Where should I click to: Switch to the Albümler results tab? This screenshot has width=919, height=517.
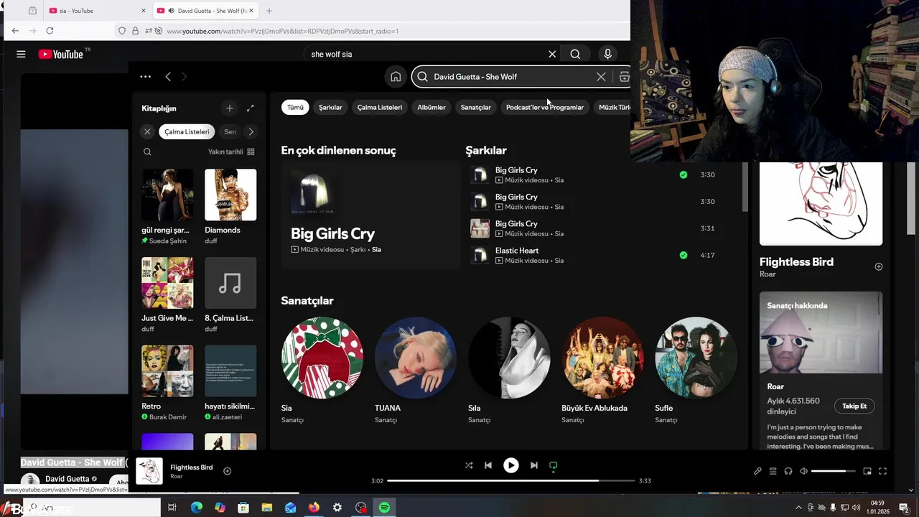pos(431,107)
